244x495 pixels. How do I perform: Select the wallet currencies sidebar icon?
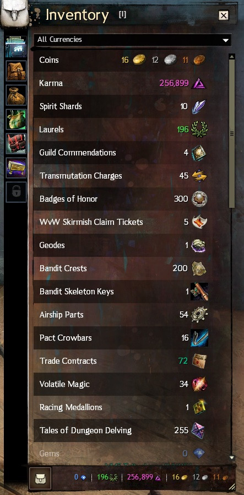pos(16,47)
